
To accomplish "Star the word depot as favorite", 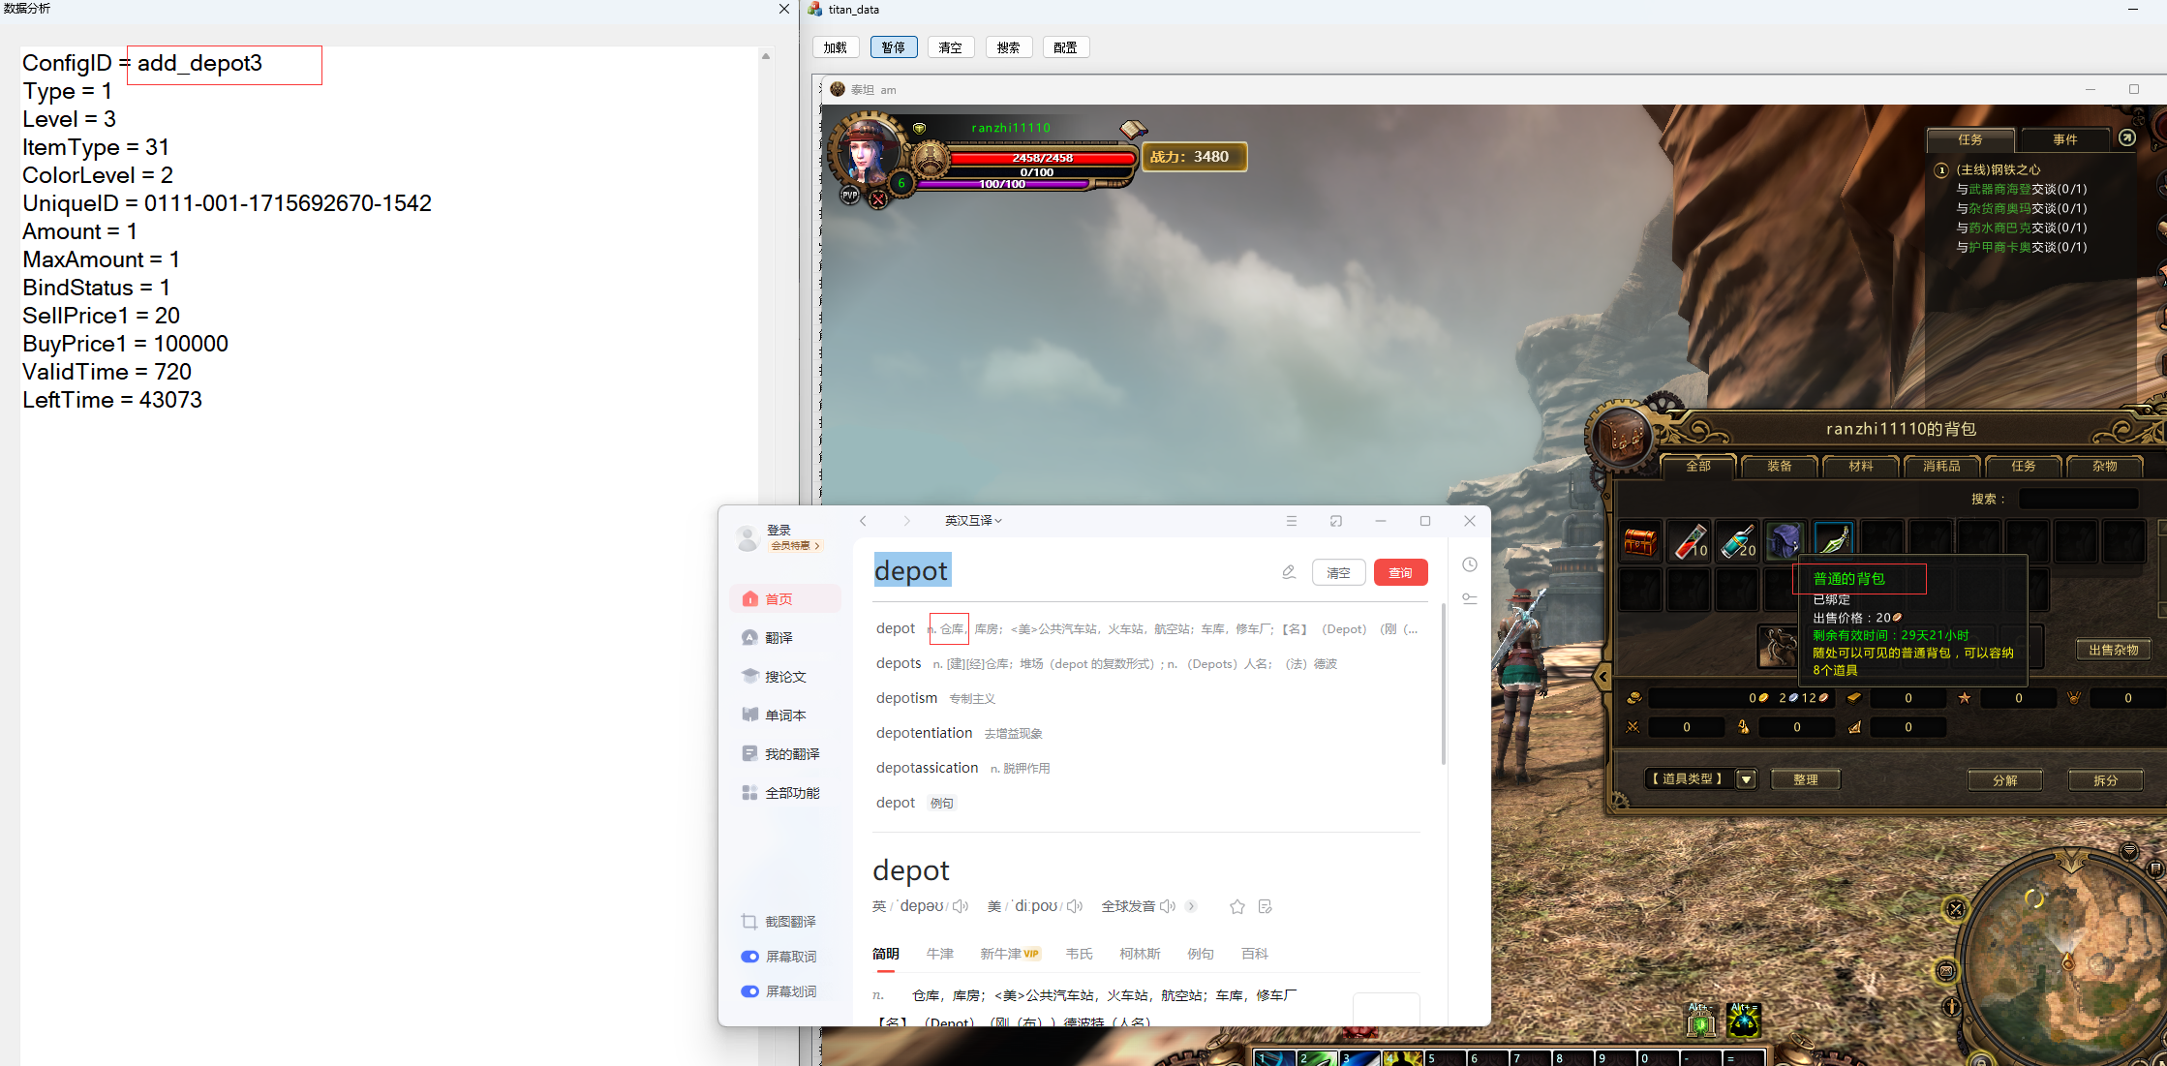I will coord(1236,906).
